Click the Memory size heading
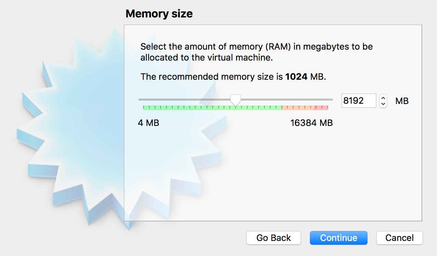 (x=159, y=14)
